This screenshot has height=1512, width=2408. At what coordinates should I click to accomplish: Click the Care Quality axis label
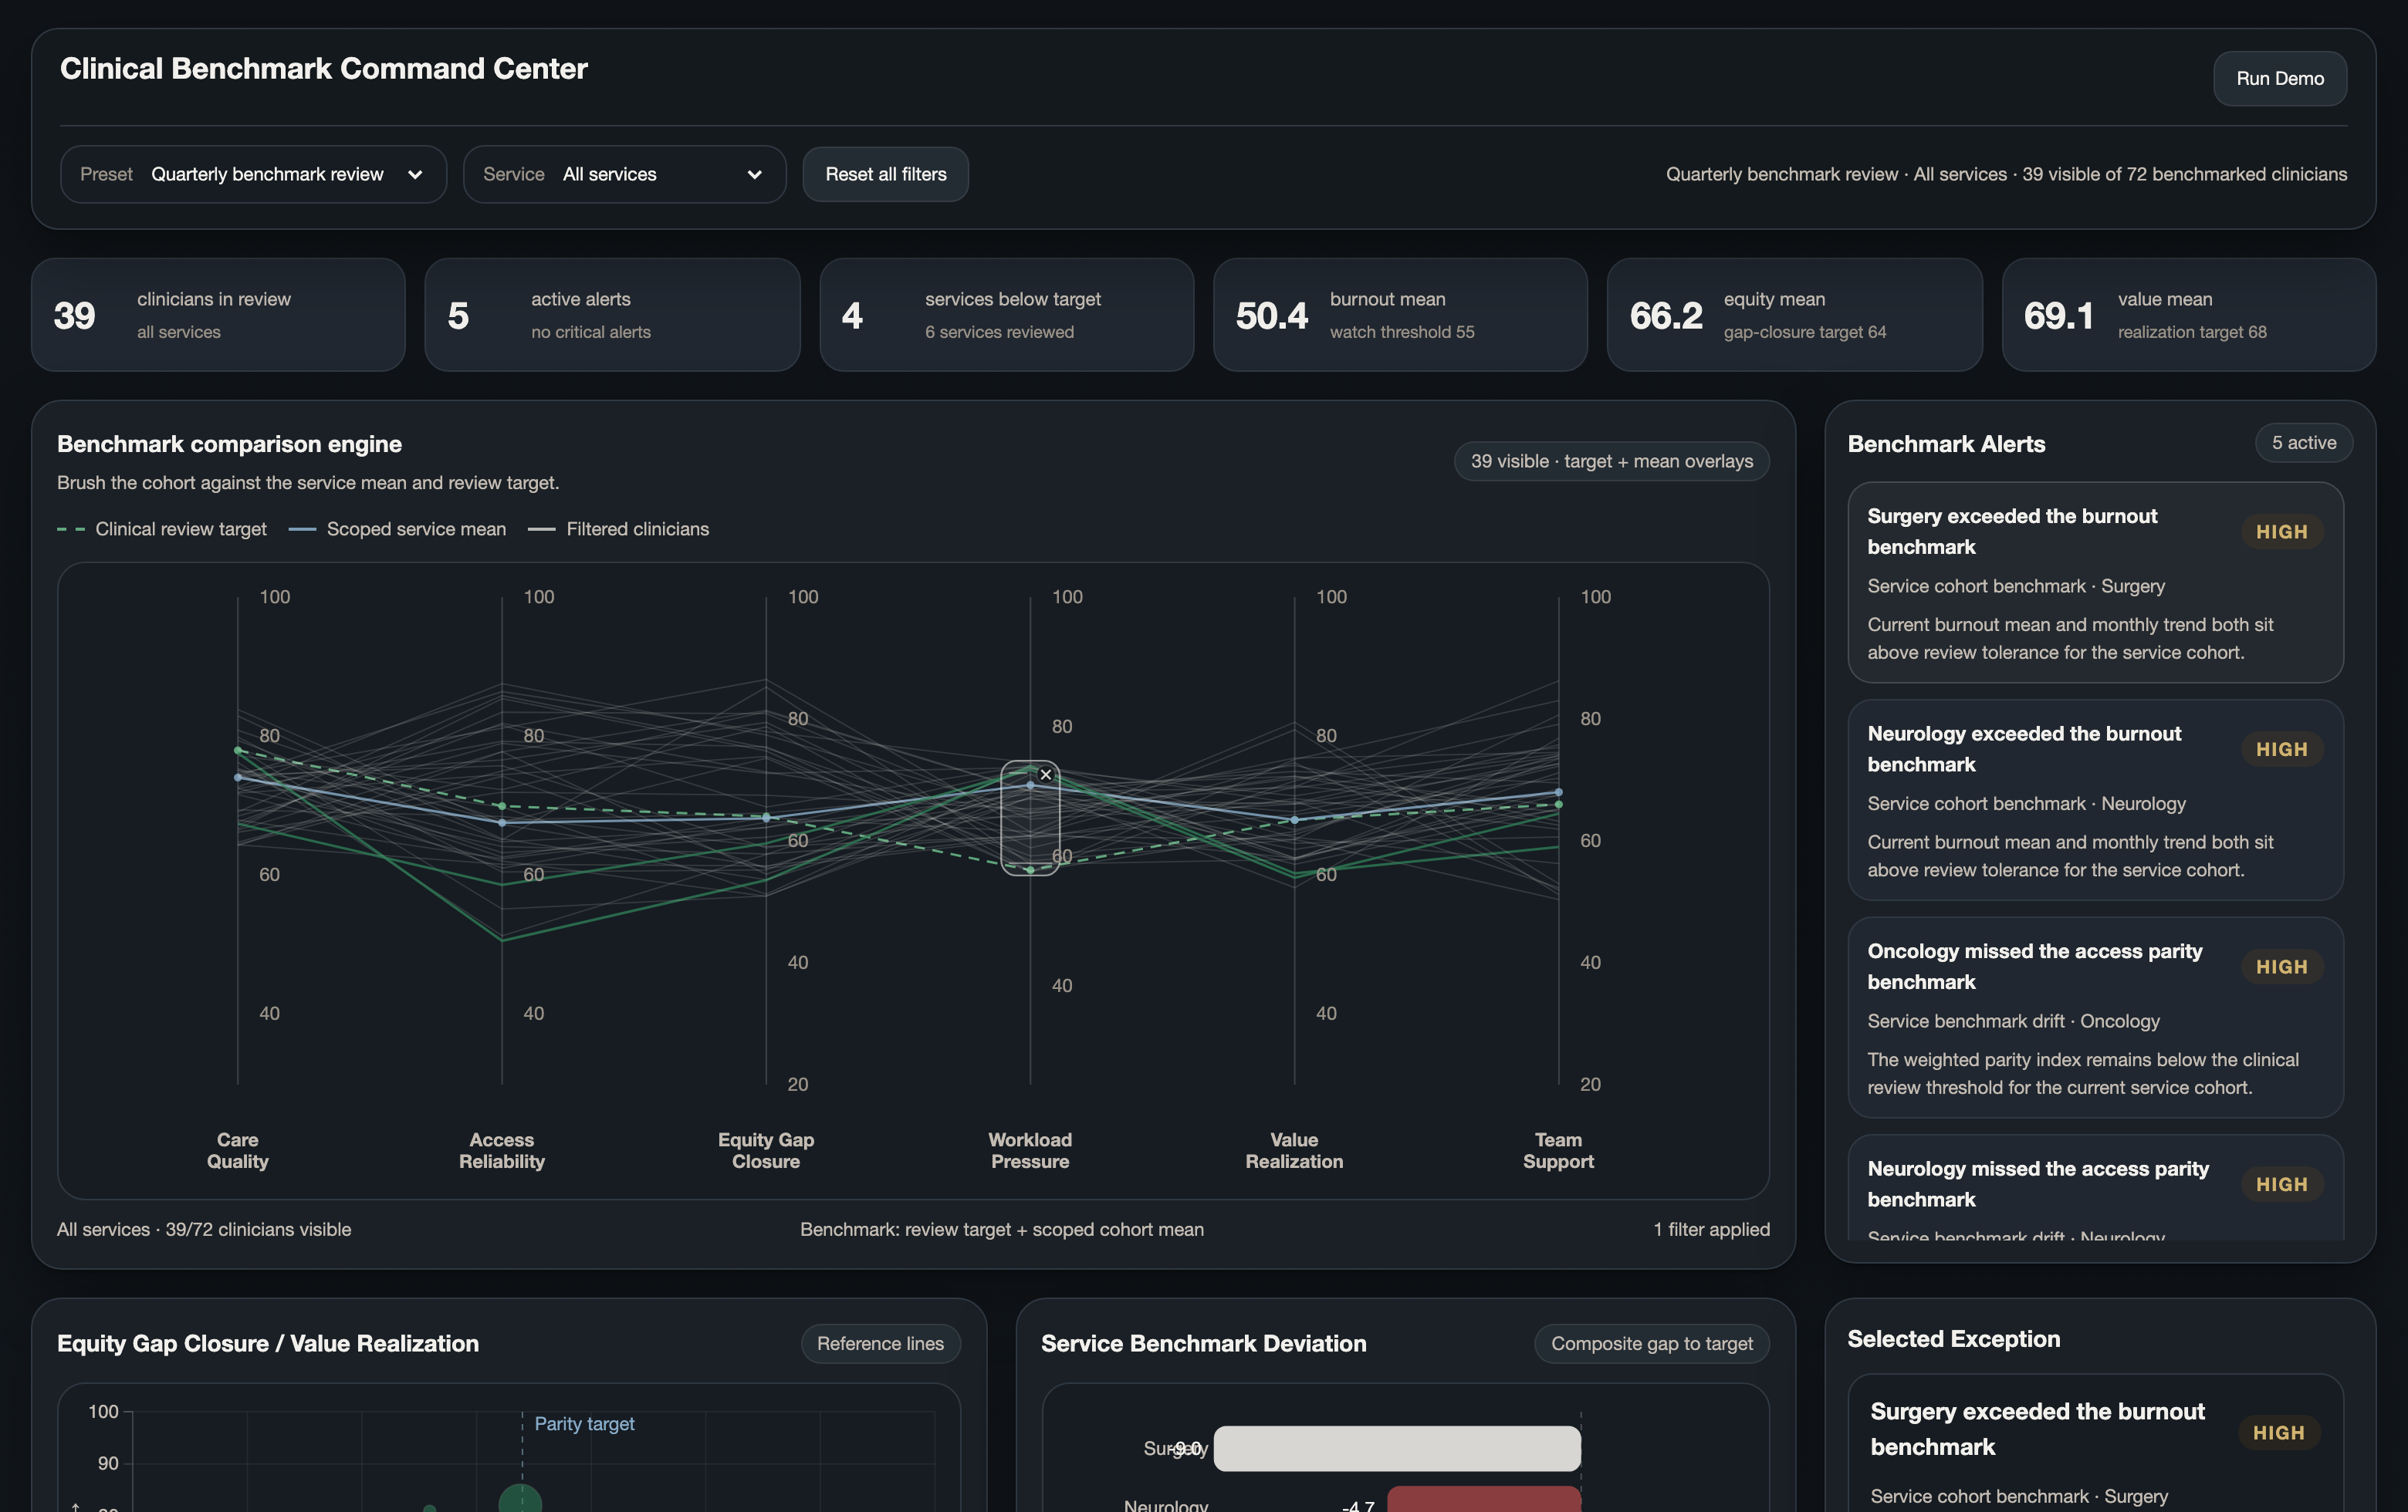(x=238, y=1150)
